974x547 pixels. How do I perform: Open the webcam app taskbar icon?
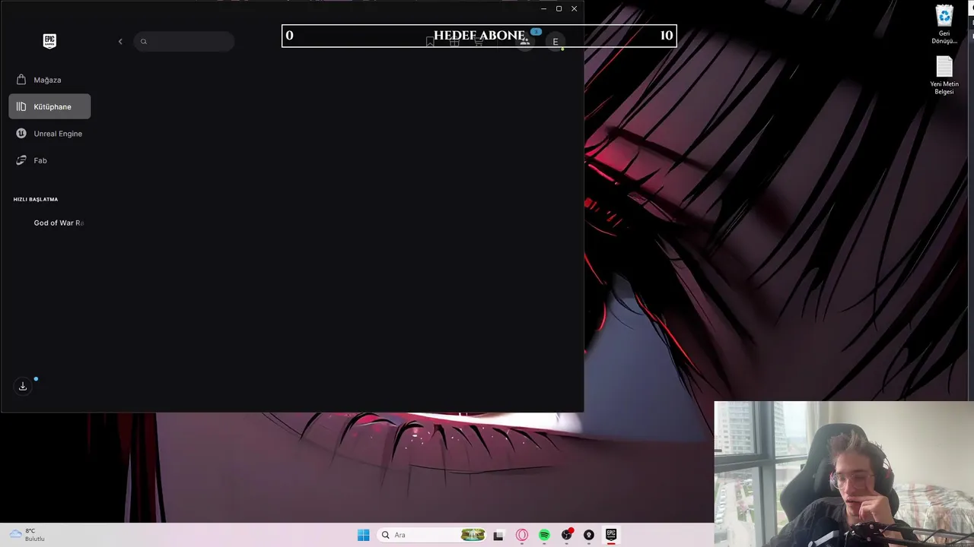(x=588, y=535)
